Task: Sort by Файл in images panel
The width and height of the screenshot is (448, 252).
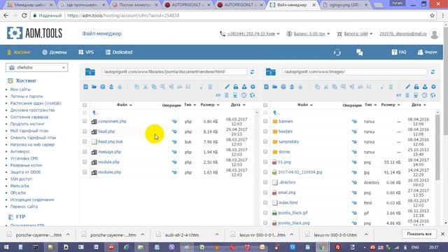Action: tap(305, 105)
